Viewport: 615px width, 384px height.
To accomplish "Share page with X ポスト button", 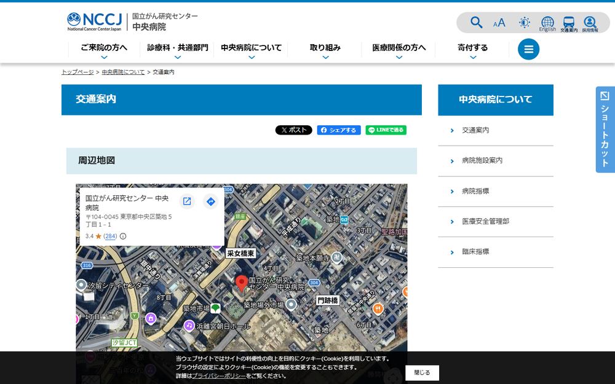I will [x=294, y=130].
